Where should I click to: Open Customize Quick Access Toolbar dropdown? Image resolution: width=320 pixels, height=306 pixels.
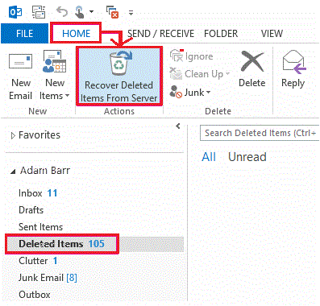[x=131, y=13]
